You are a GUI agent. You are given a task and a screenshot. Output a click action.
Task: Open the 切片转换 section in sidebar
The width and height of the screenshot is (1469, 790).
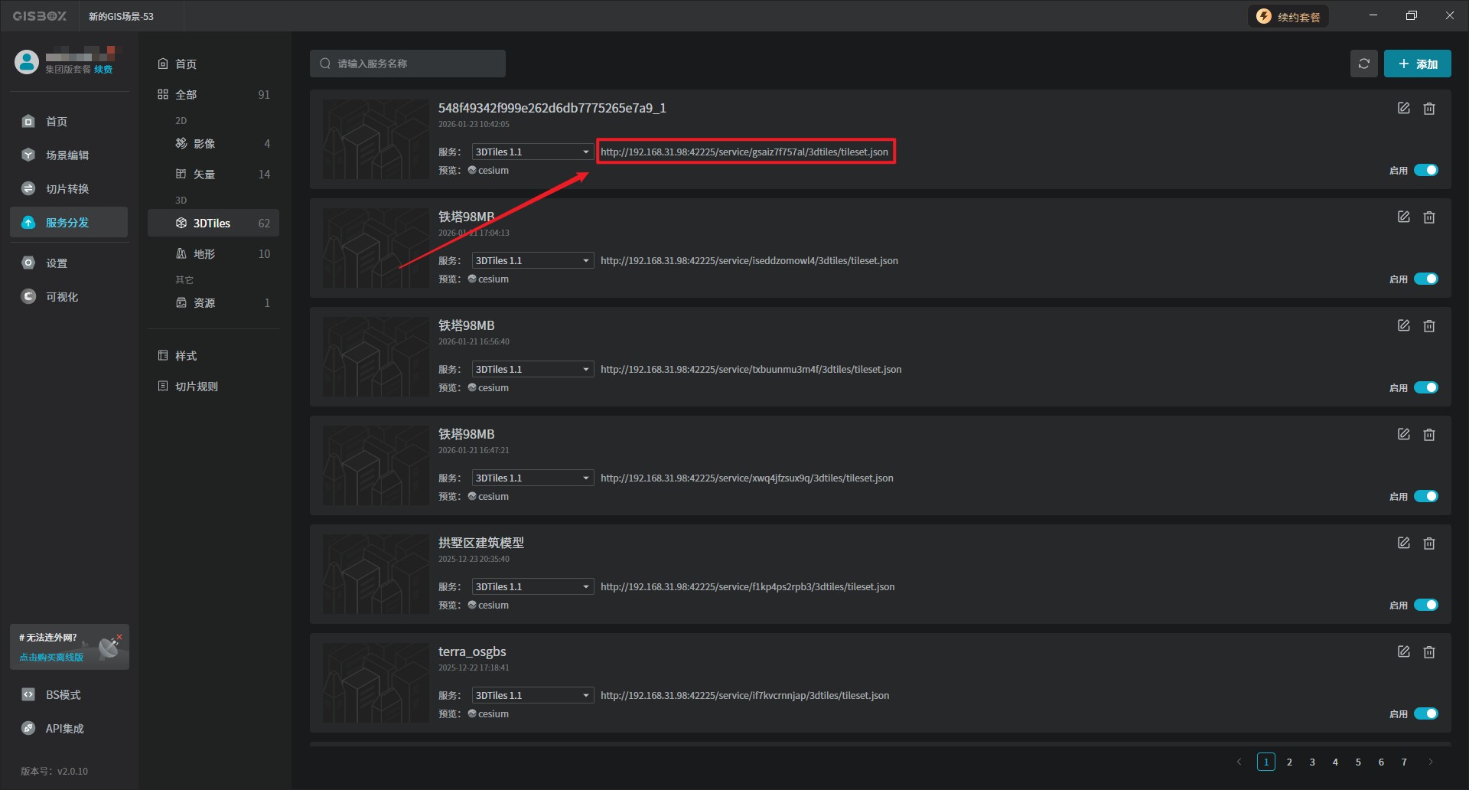[x=67, y=189]
